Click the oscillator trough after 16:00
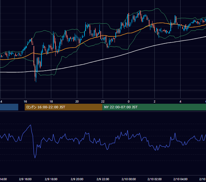This screenshot has height=182, width=206. pos(35,158)
